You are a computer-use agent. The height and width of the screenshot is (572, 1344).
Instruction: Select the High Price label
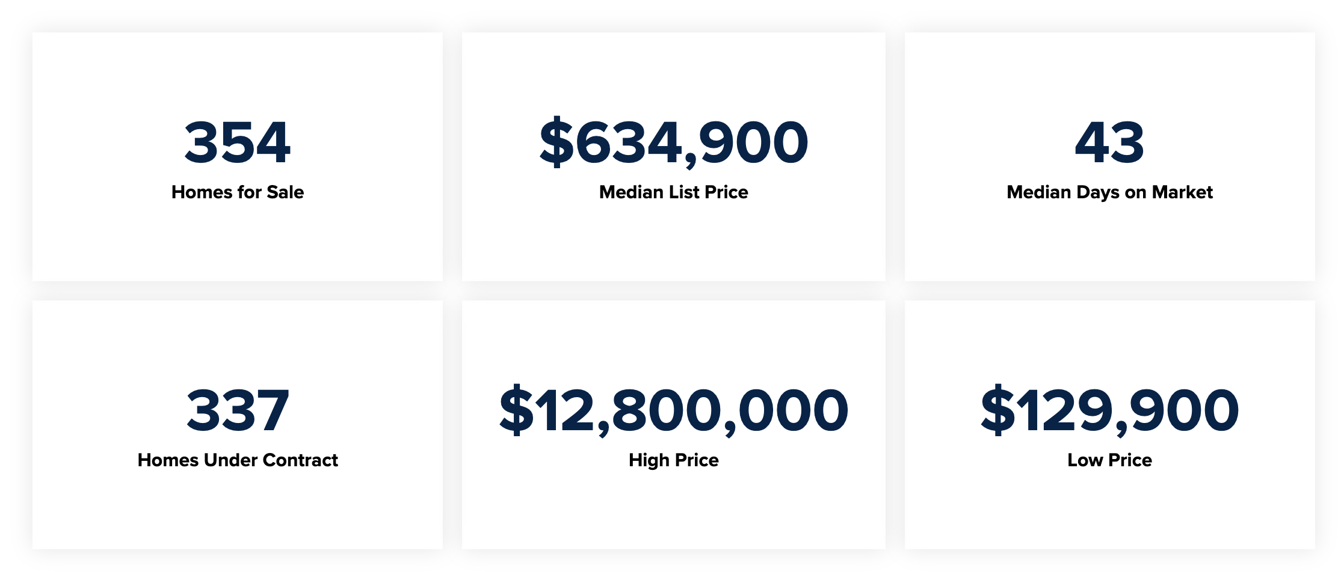coord(674,460)
